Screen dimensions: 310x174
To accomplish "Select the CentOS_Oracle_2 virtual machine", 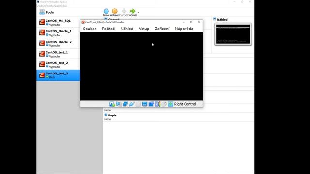I will click(58, 43).
